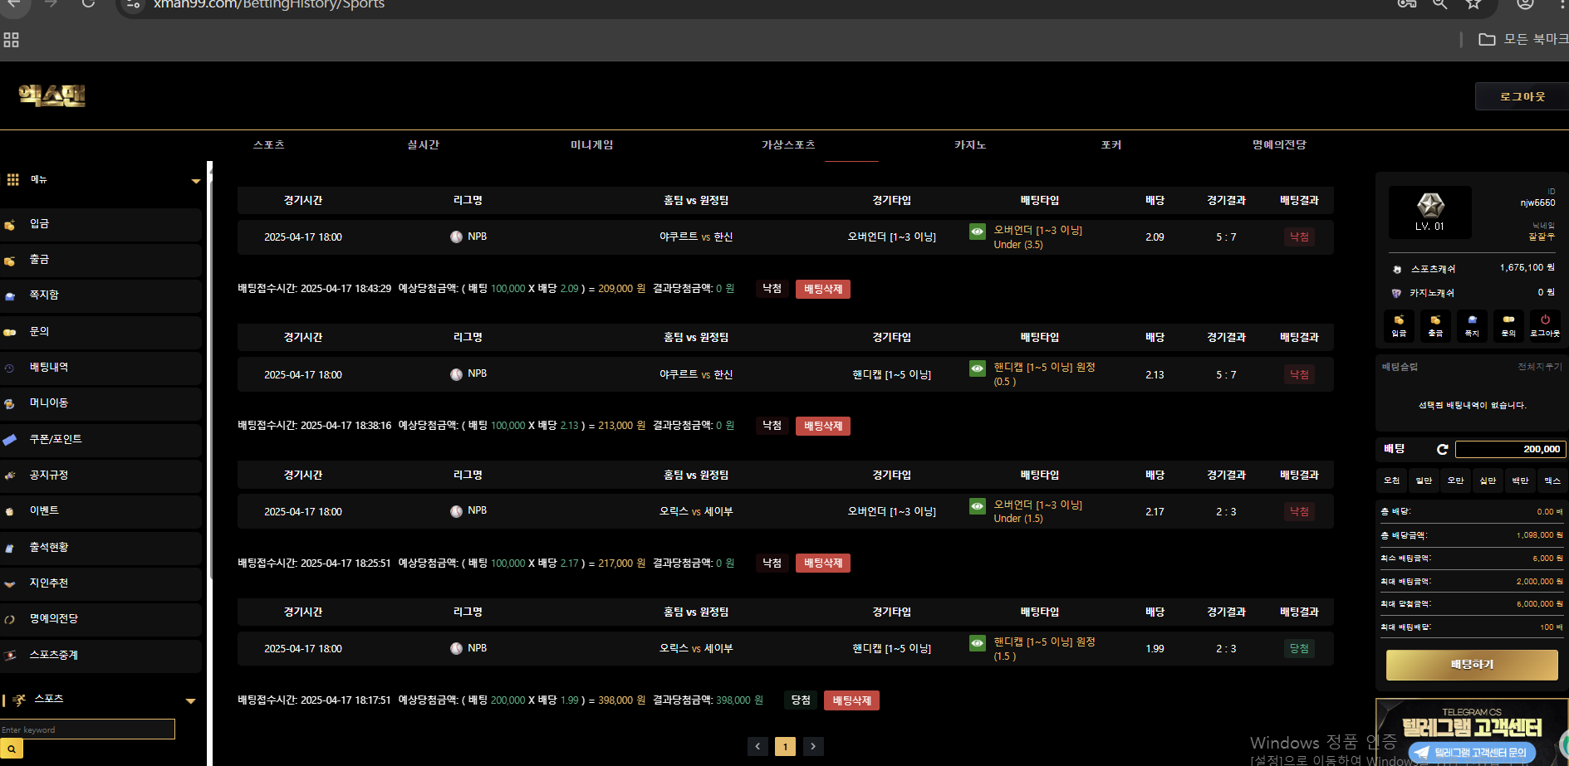This screenshot has height=766, width=1569.
Task: Open the 명예의전당 top navigation tab
Action: (1279, 145)
